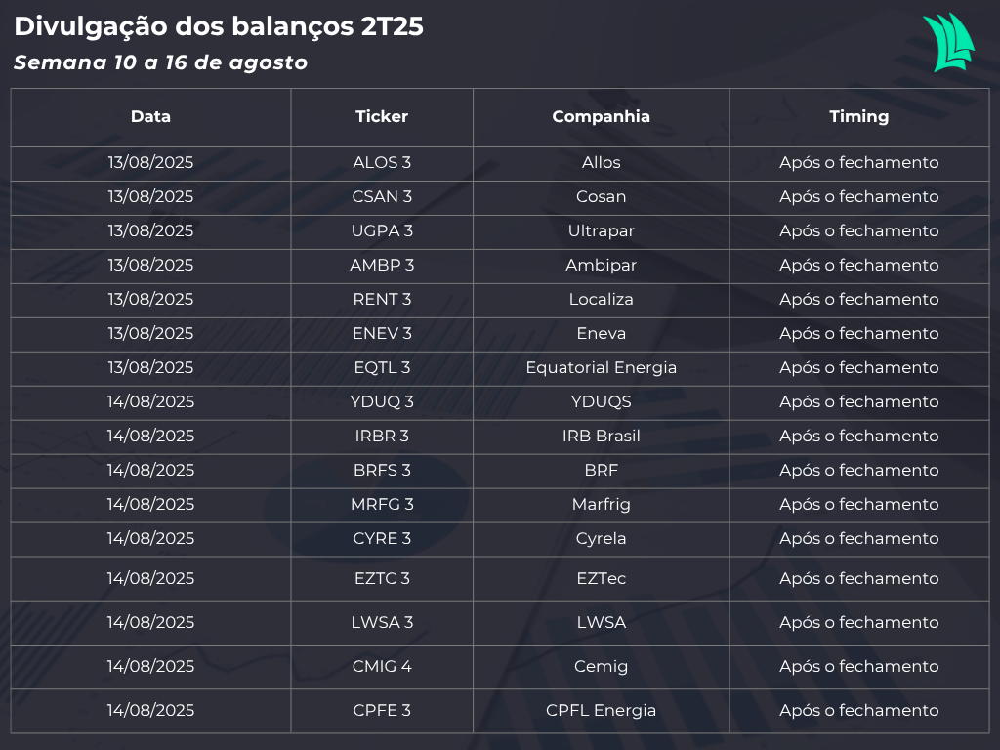Select the EZTec company cell

601,578
